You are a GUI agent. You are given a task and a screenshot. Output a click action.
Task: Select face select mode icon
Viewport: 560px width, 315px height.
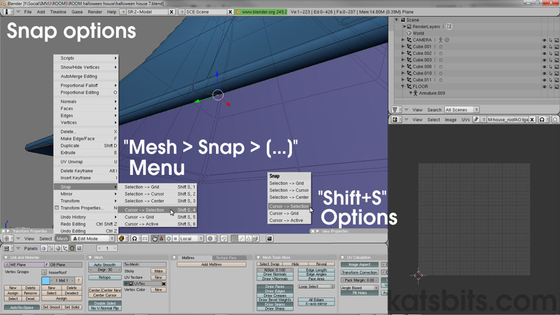click(249, 238)
